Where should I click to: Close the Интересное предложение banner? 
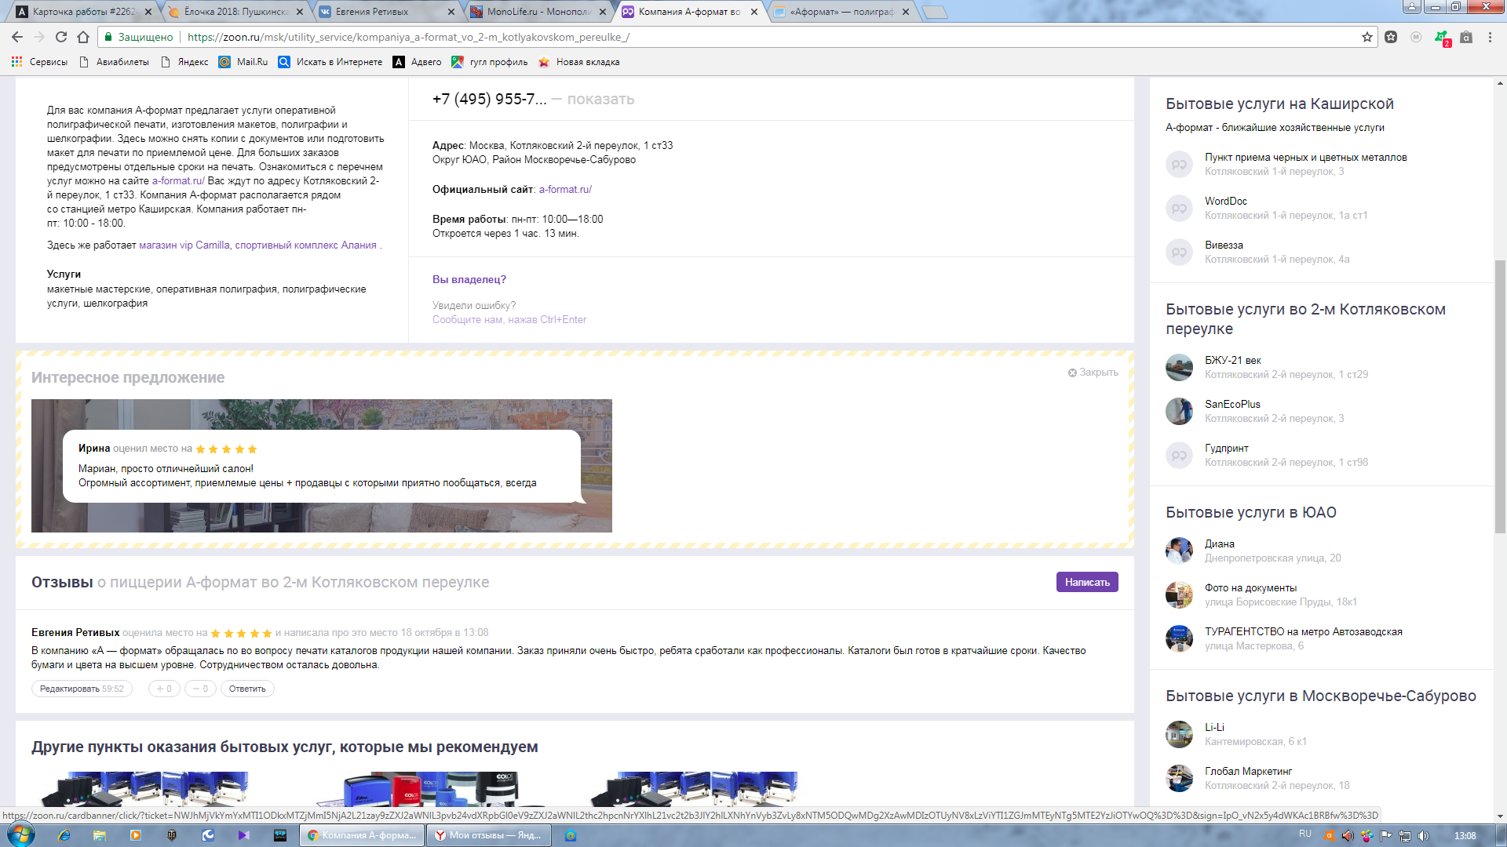[x=1093, y=373]
